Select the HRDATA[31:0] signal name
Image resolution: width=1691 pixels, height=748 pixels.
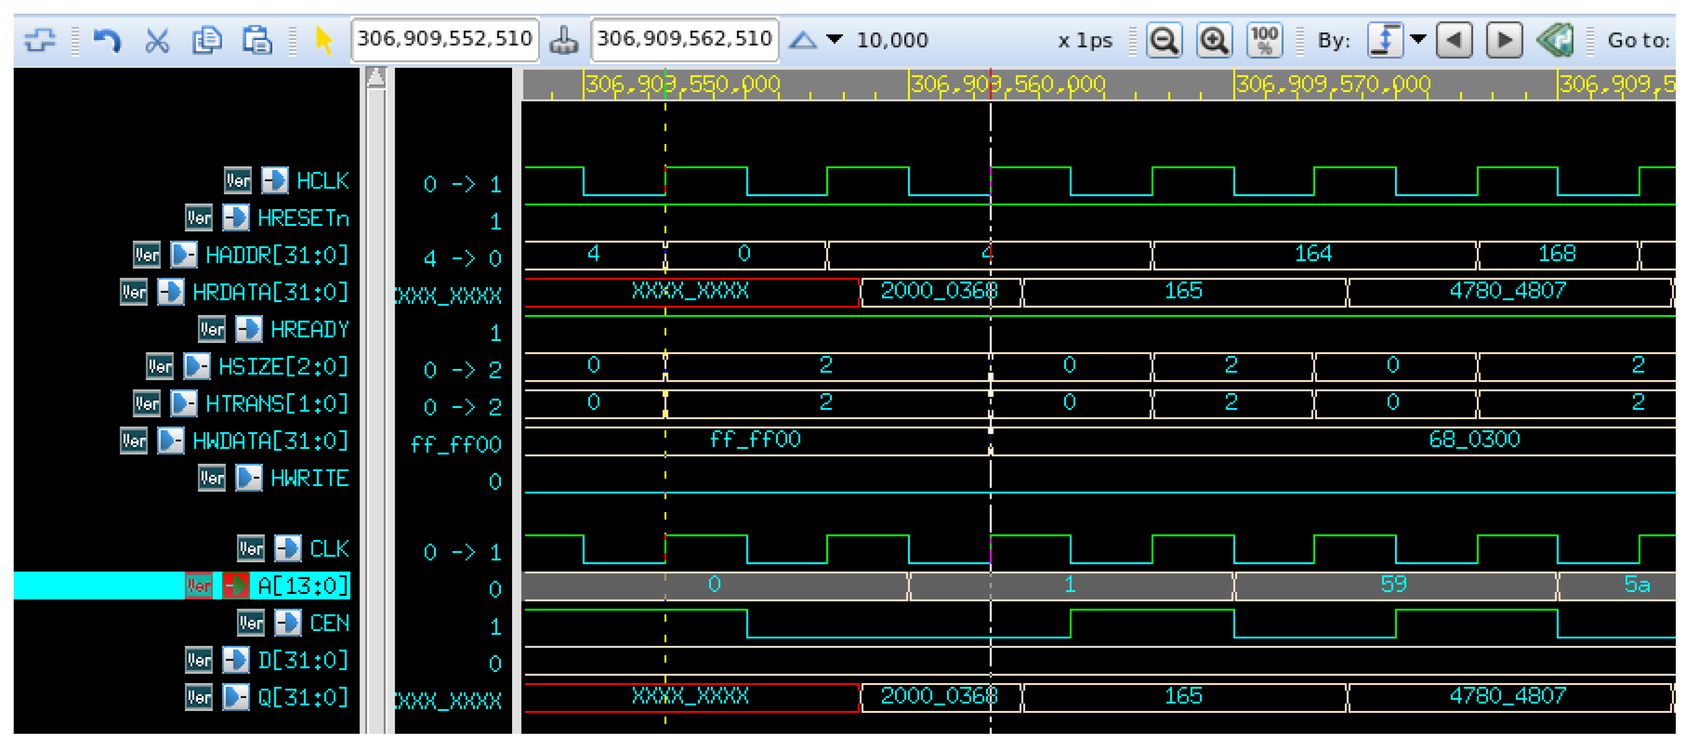pyautogui.click(x=270, y=292)
